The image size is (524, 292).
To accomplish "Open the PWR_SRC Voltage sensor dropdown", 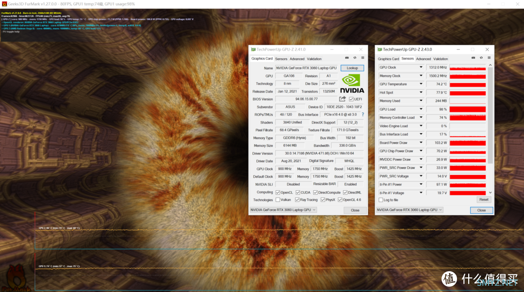I will (x=421, y=176).
